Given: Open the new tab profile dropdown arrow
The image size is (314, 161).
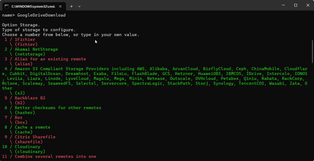Looking at the screenshot, I should coord(79,6).
